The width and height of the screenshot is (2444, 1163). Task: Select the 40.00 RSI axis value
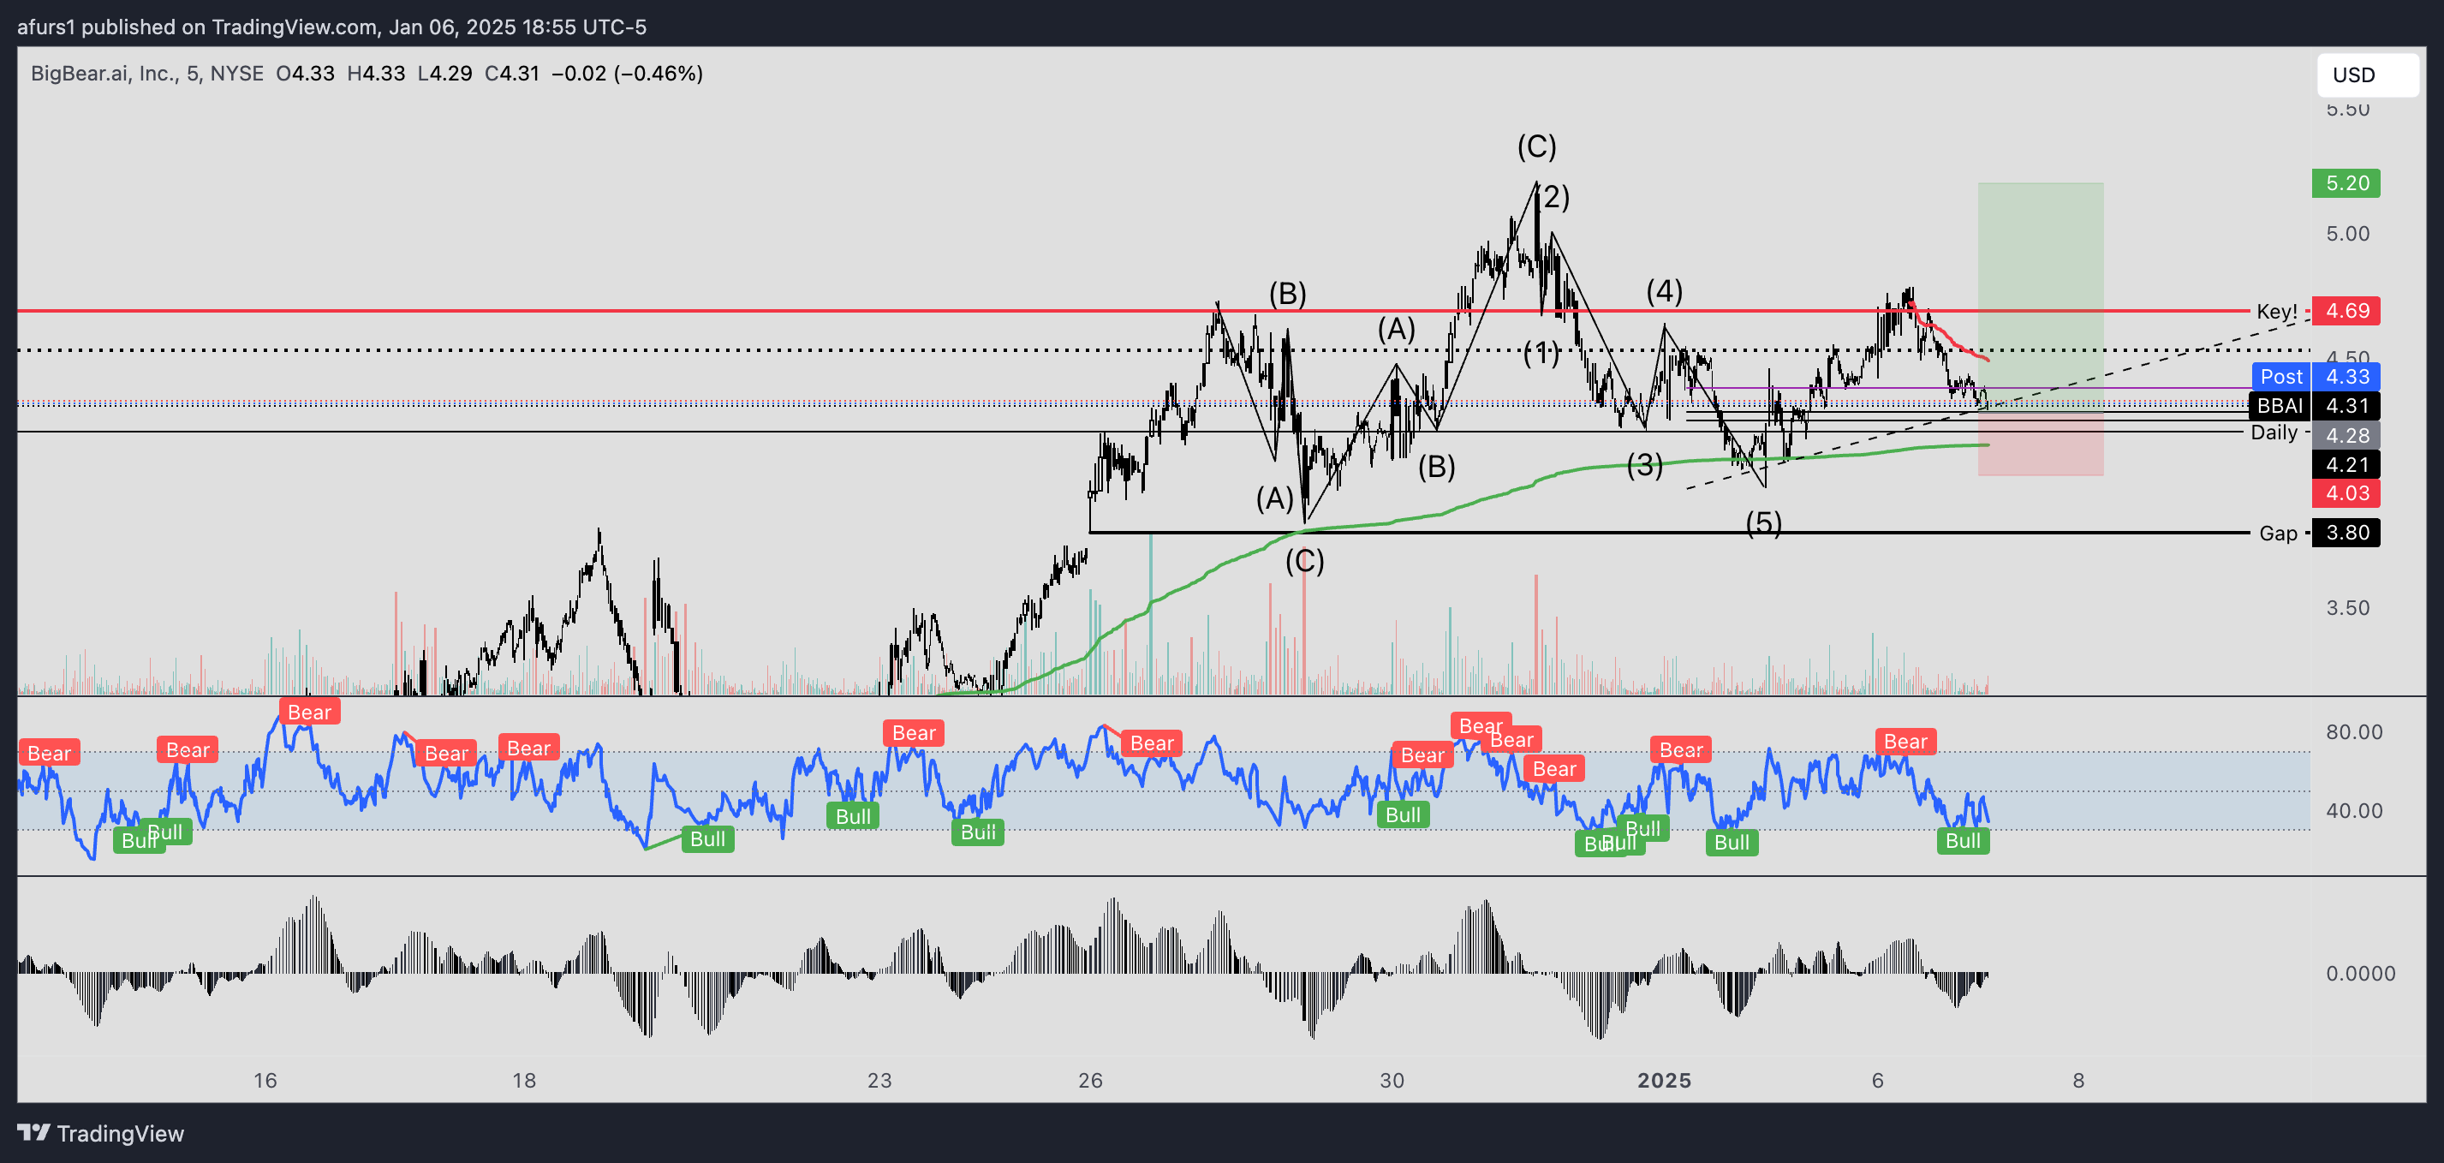coord(2354,811)
